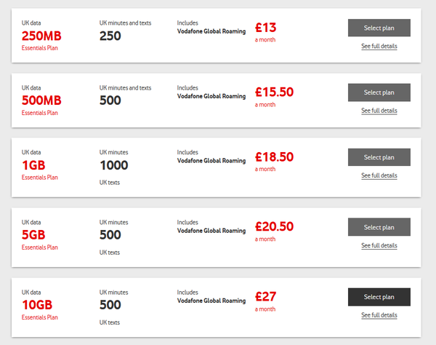This screenshot has width=436, height=345.
Task: See full details for 1GB plan
Action: click(x=379, y=175)
